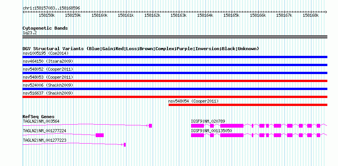Click the blue bar under nsv548052
Screen dimensions: 338x166
coord(175,73)
